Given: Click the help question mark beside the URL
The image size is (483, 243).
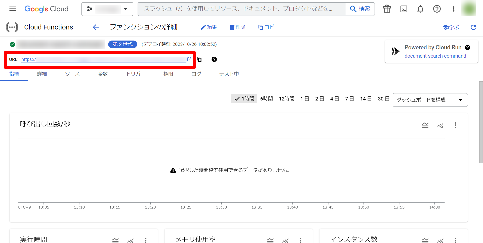Looking at the screenshot, I should tap(214, 59).
